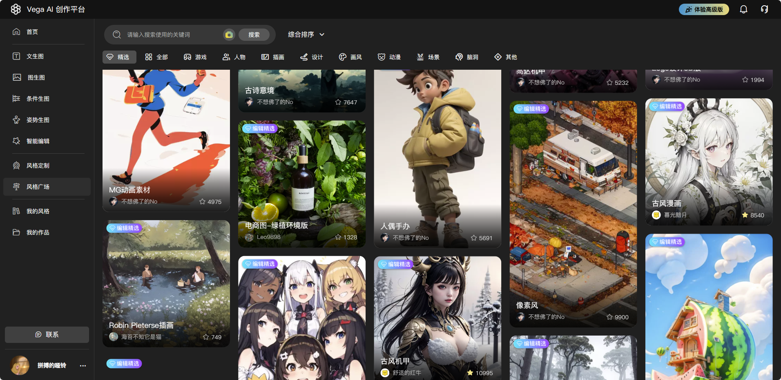The image size is (781, 380).
Task: Click the camera image-search icon
Action: click(229, 35)
